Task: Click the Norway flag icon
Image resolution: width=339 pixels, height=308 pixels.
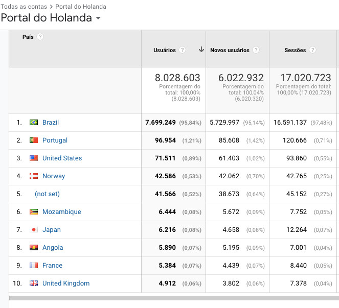Action: 34,176
